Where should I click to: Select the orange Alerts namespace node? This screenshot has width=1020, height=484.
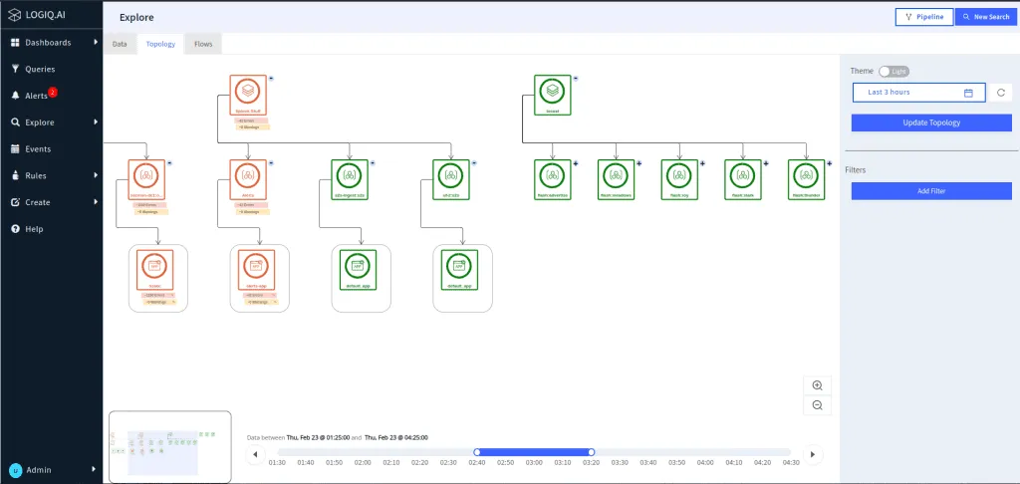point(247,175)
